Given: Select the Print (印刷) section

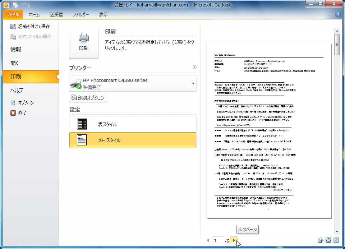Looking at the screenshot, I should point(31,77).
